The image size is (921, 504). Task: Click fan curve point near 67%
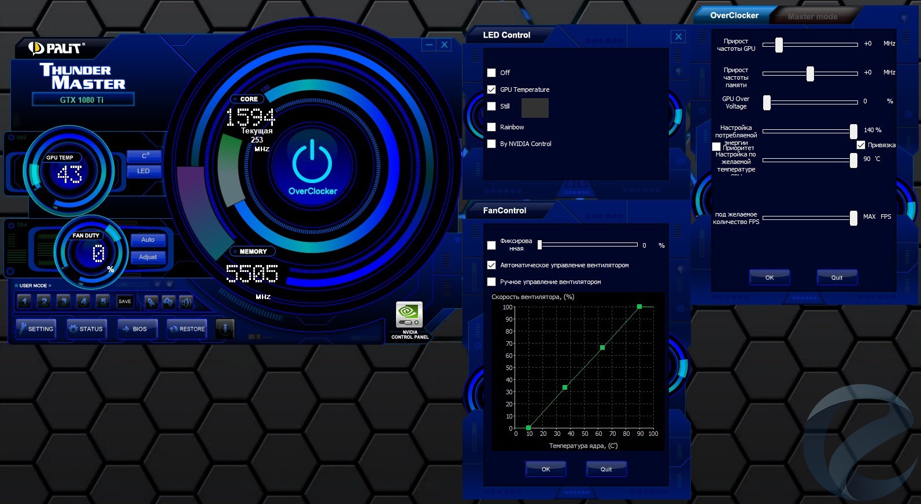click(x=602, y=348)
